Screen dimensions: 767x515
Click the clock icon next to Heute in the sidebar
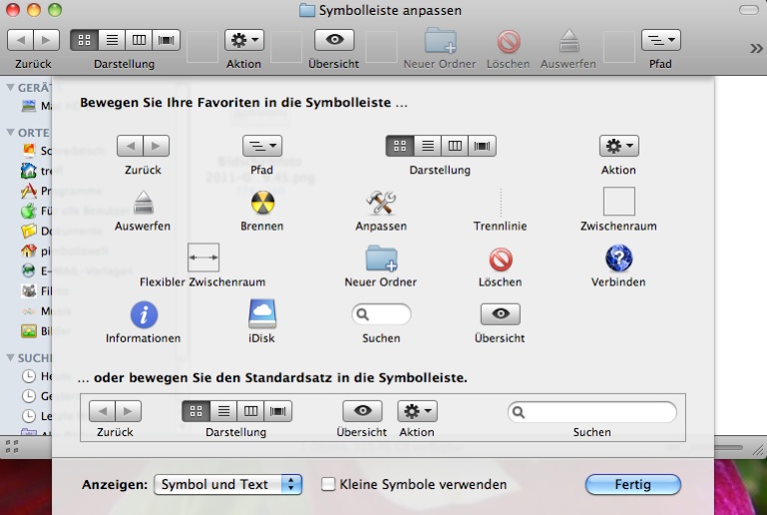(x=29, y=376)
